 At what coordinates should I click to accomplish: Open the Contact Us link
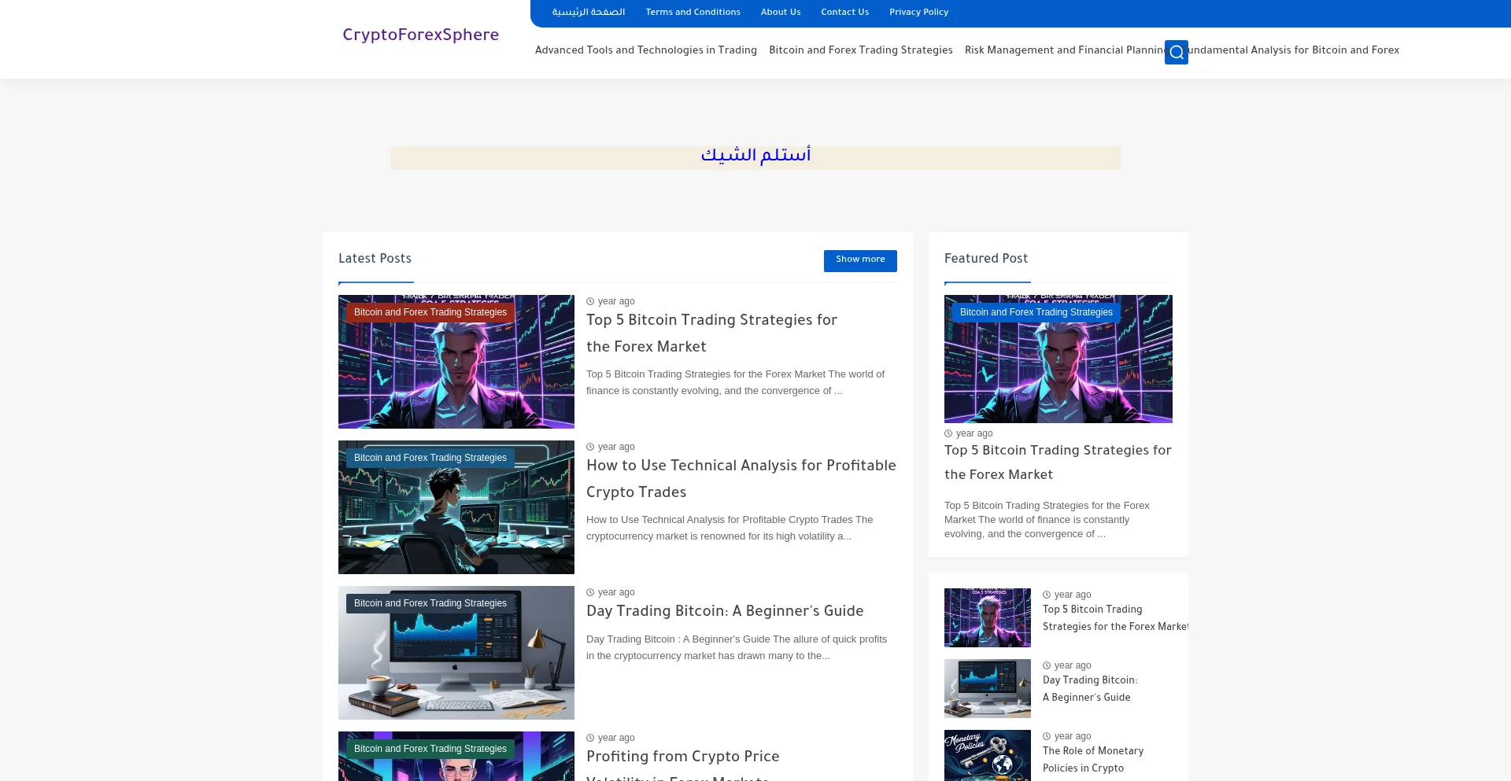844,13
